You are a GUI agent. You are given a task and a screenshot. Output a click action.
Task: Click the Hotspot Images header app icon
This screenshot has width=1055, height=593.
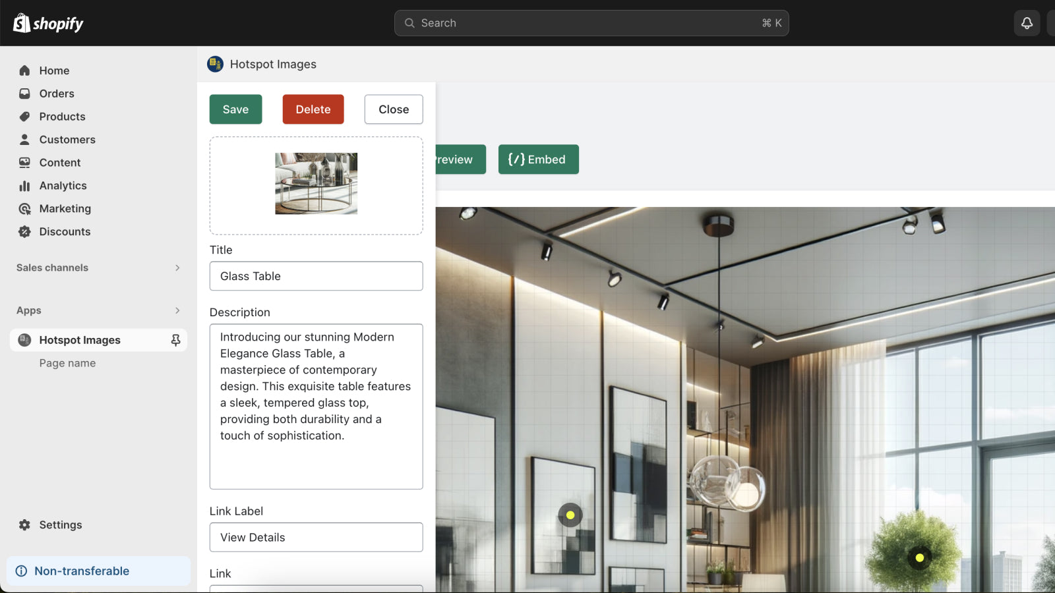coord(215,64)
